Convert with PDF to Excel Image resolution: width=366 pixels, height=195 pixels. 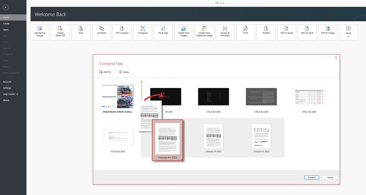pos(287,32)
